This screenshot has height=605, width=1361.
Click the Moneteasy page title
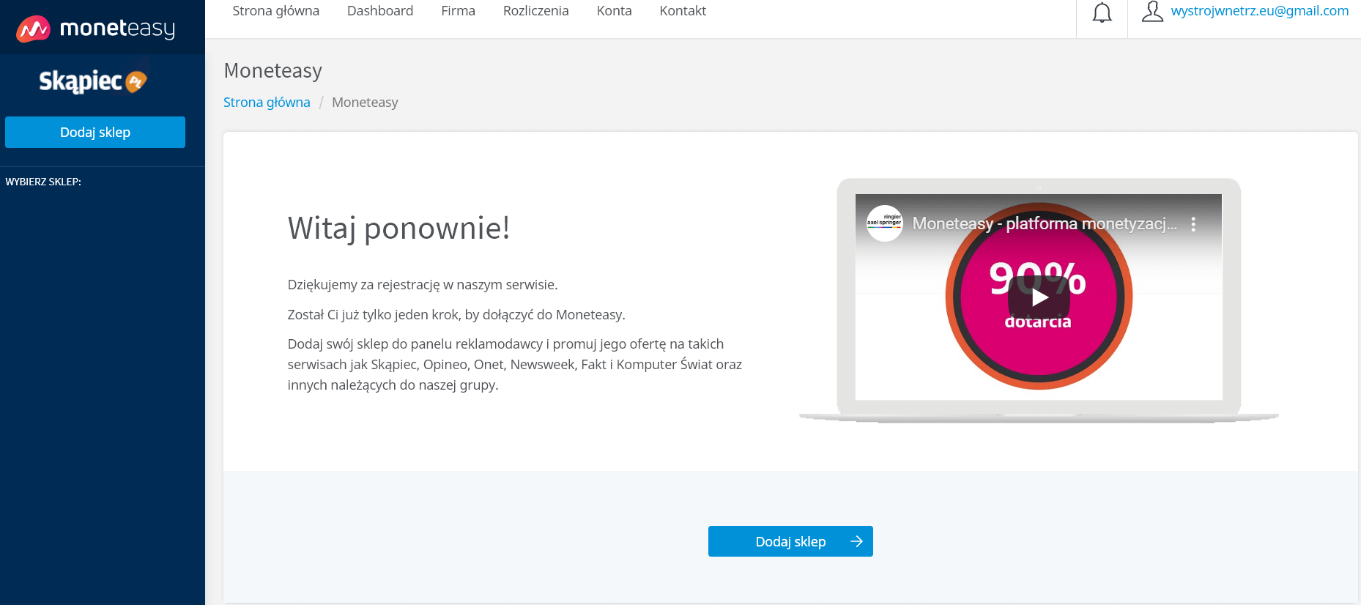click(x=273, y=70)
